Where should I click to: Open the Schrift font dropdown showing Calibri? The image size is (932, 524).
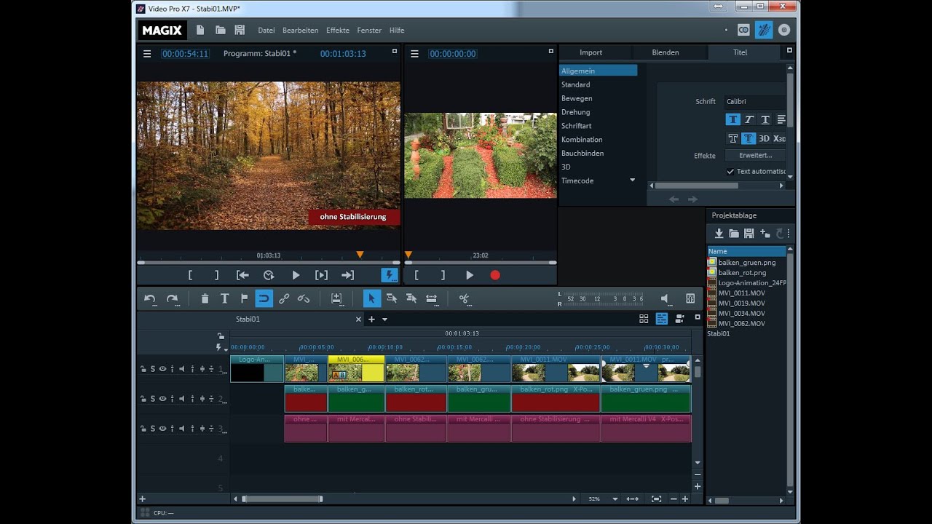pos(754,101)
